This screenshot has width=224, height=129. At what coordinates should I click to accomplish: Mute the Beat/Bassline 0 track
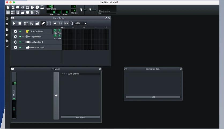(x=20, y=42)
